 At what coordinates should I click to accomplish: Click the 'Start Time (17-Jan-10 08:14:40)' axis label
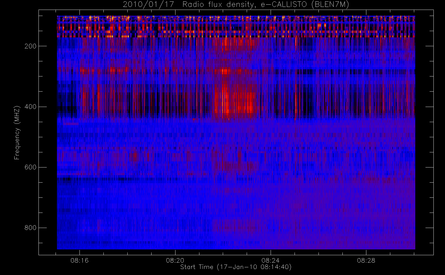point(236,267)
